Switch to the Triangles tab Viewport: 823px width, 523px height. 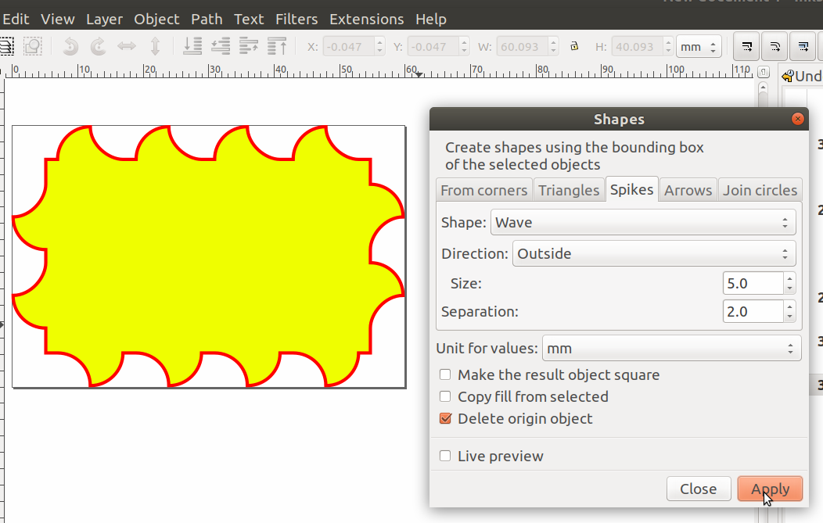pyautogui.click(x=569, y=189)
